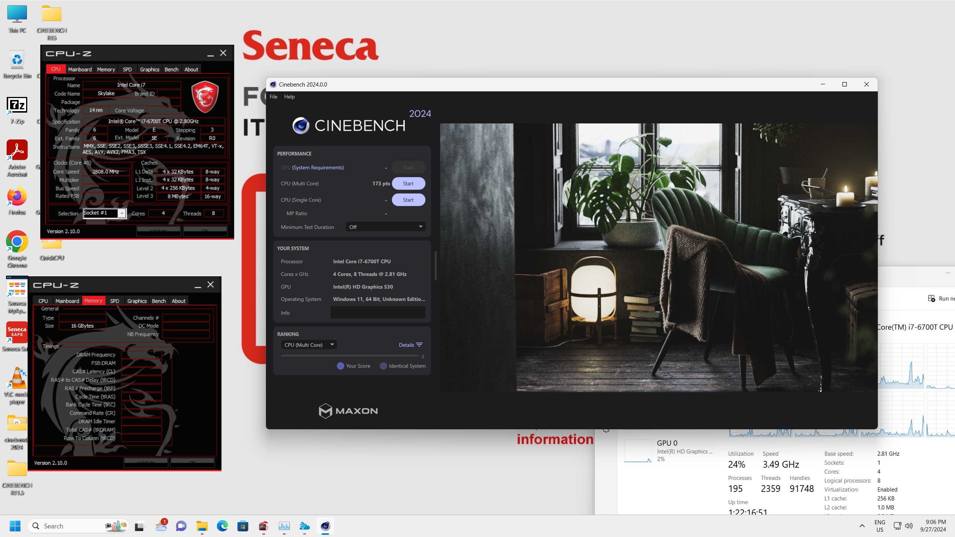Viewport: 955px width, 537px height.
Task: Open the This PC desktop icon
Action: (17, 19)
